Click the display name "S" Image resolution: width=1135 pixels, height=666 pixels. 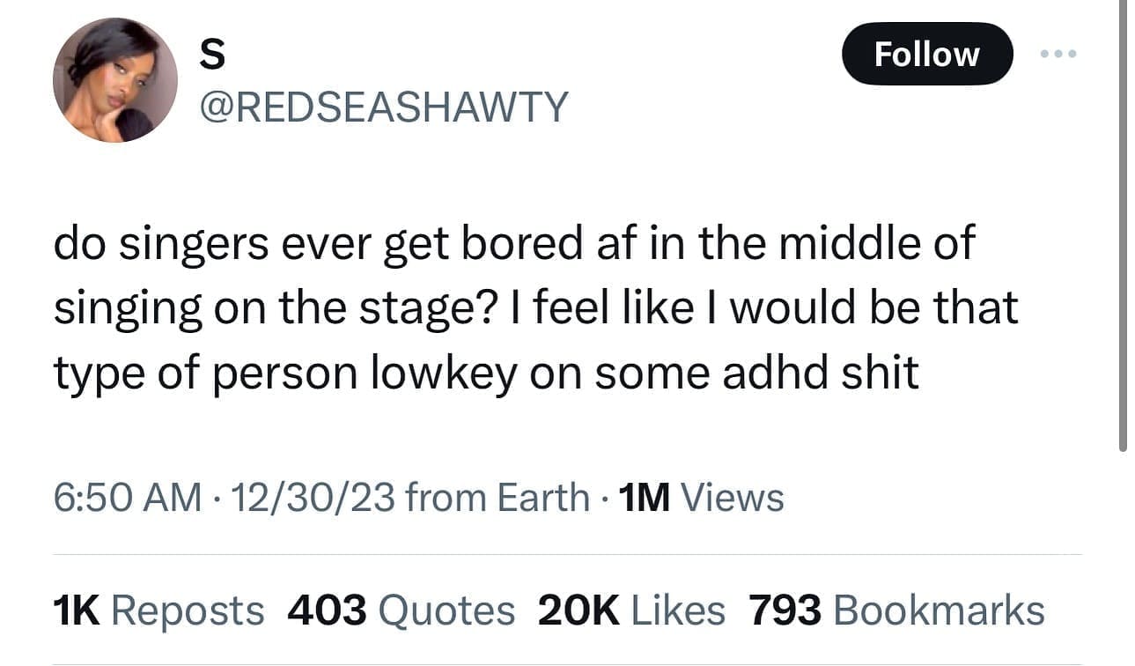[212, 55]
